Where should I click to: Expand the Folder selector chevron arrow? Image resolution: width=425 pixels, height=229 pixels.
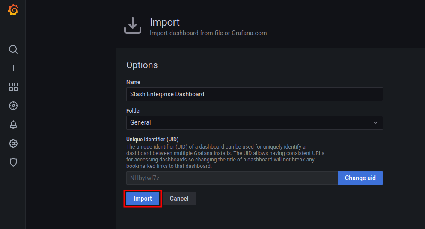click(376, 123)
